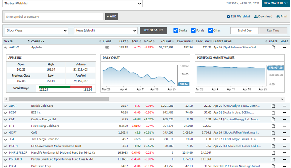
Task: Click the symbol or company input field
Action: tap(54, 17)
